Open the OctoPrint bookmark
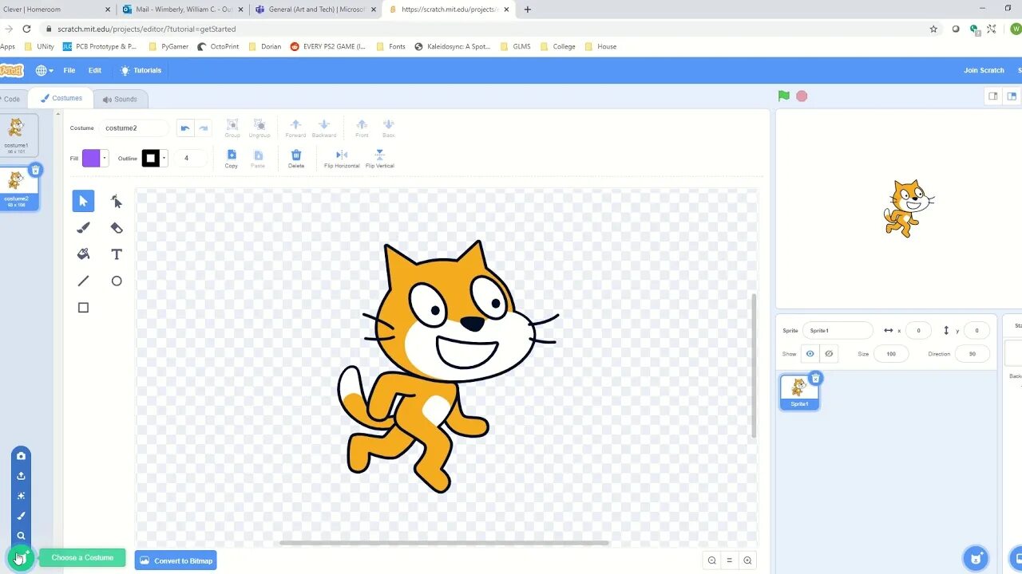 tap(217, 46)
